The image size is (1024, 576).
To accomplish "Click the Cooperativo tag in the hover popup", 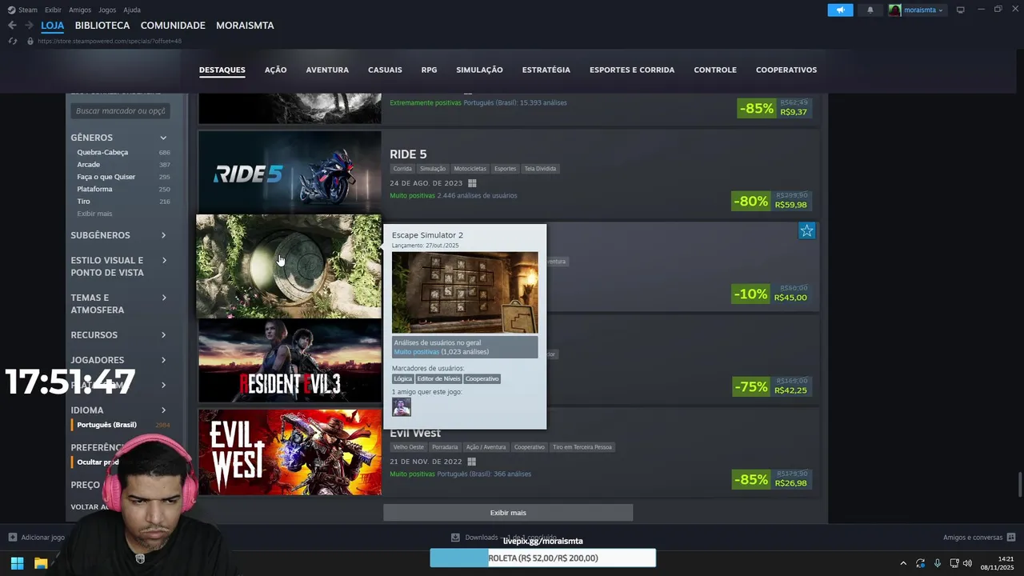I will (482, 378).
